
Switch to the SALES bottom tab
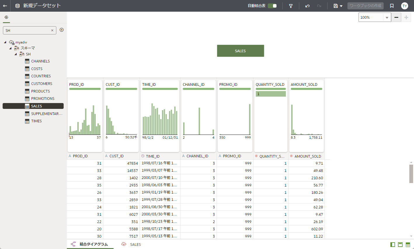(x=131, y=244)
